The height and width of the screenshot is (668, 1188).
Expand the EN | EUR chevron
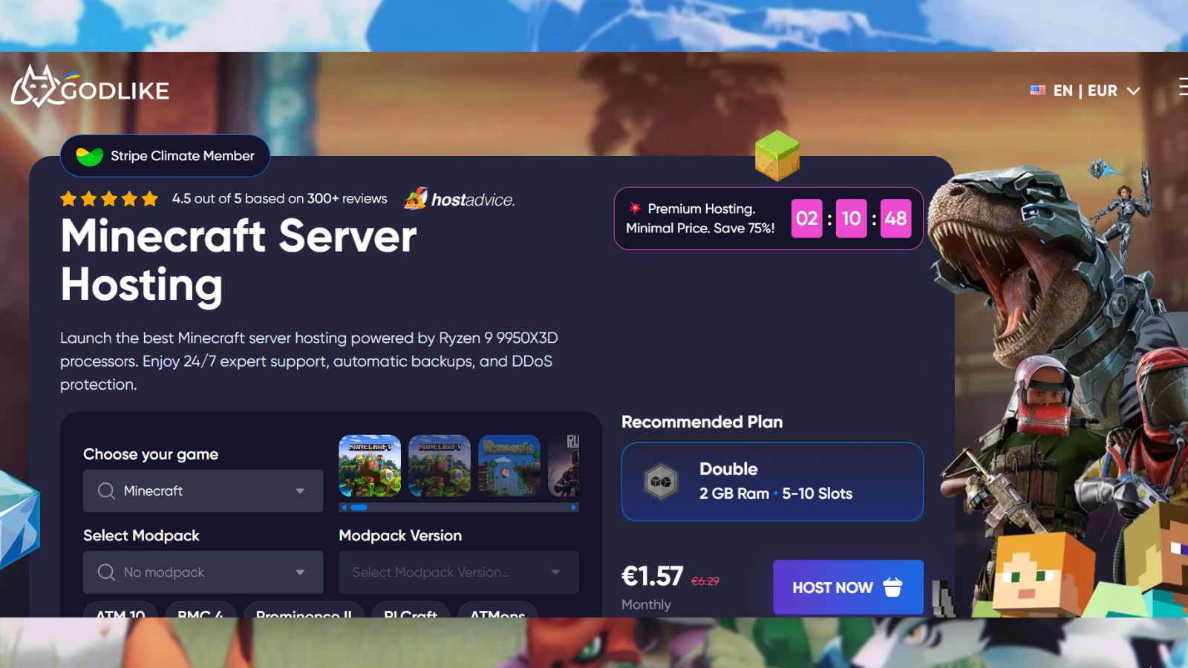click(x=1133, y=91)
